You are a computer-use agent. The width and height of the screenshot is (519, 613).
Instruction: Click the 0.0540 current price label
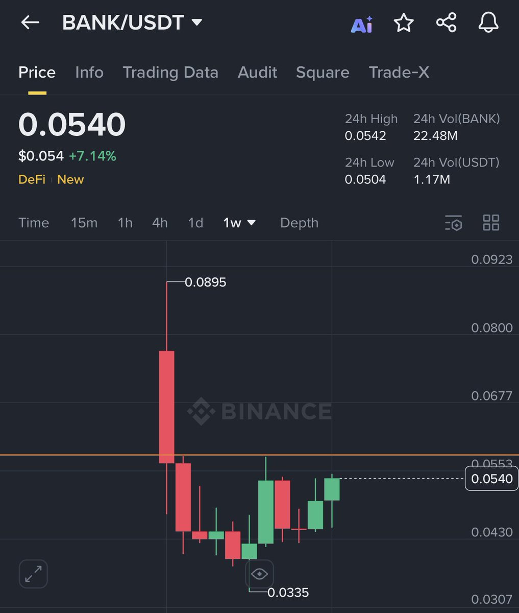pos(491,479)
